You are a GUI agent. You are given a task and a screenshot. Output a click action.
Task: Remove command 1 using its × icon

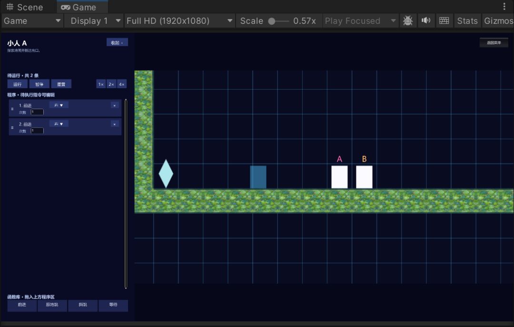[x=114, y=105]
